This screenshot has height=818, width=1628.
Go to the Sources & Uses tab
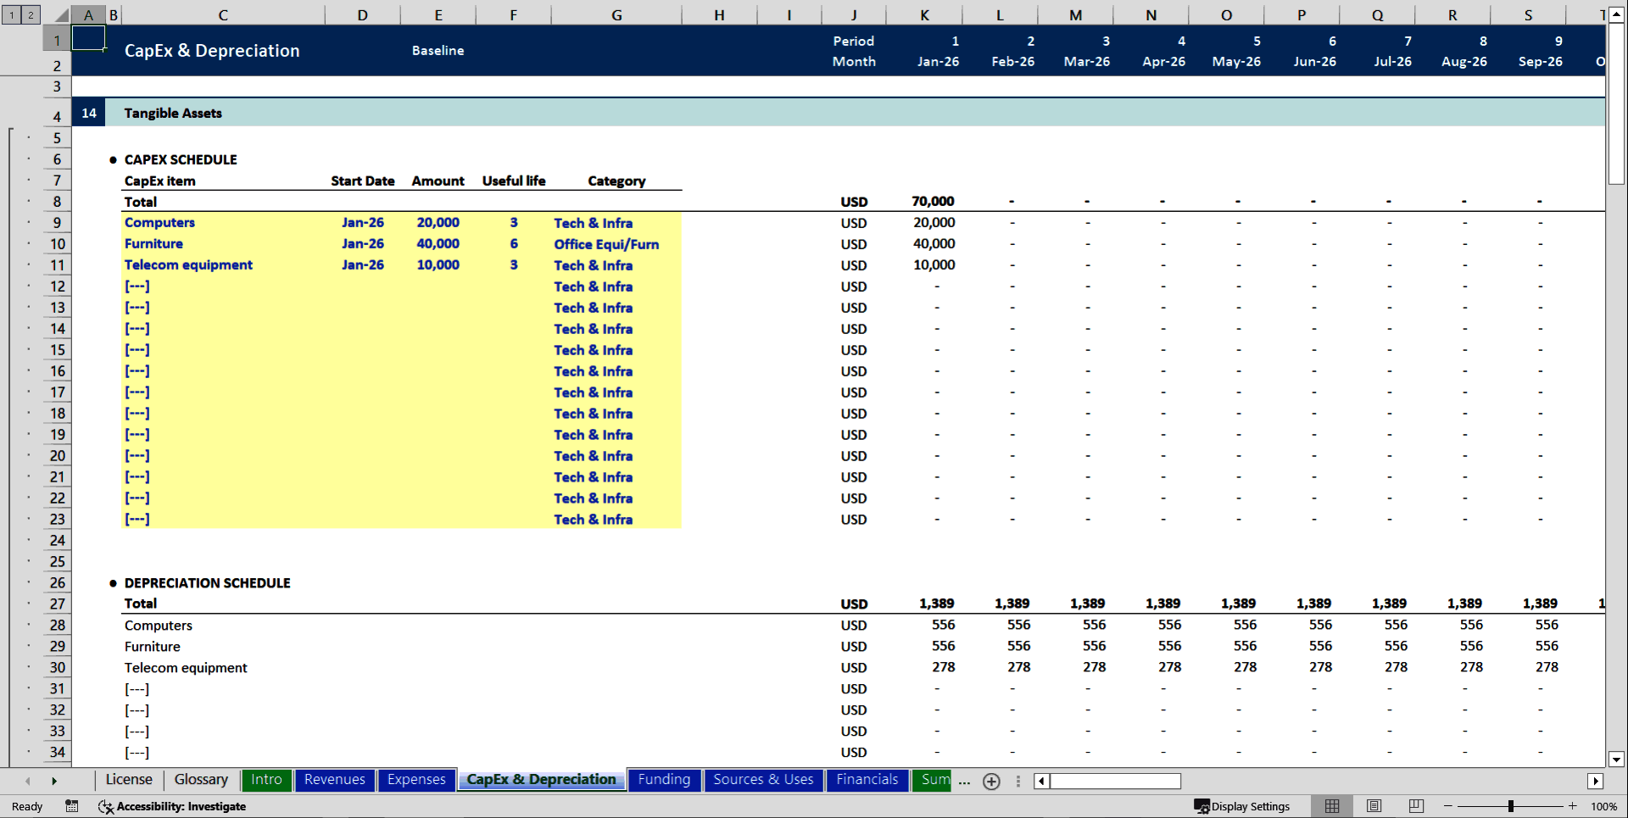pyautogui.click(x=763, y=780)
